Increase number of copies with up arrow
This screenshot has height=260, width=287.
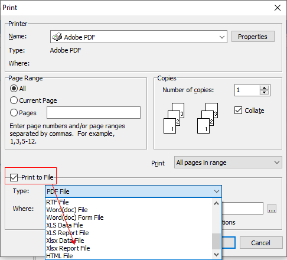264,88
